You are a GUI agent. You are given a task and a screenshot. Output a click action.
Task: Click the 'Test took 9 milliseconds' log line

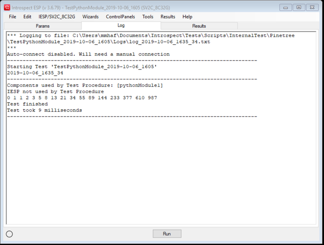click(x=45, y=110)
